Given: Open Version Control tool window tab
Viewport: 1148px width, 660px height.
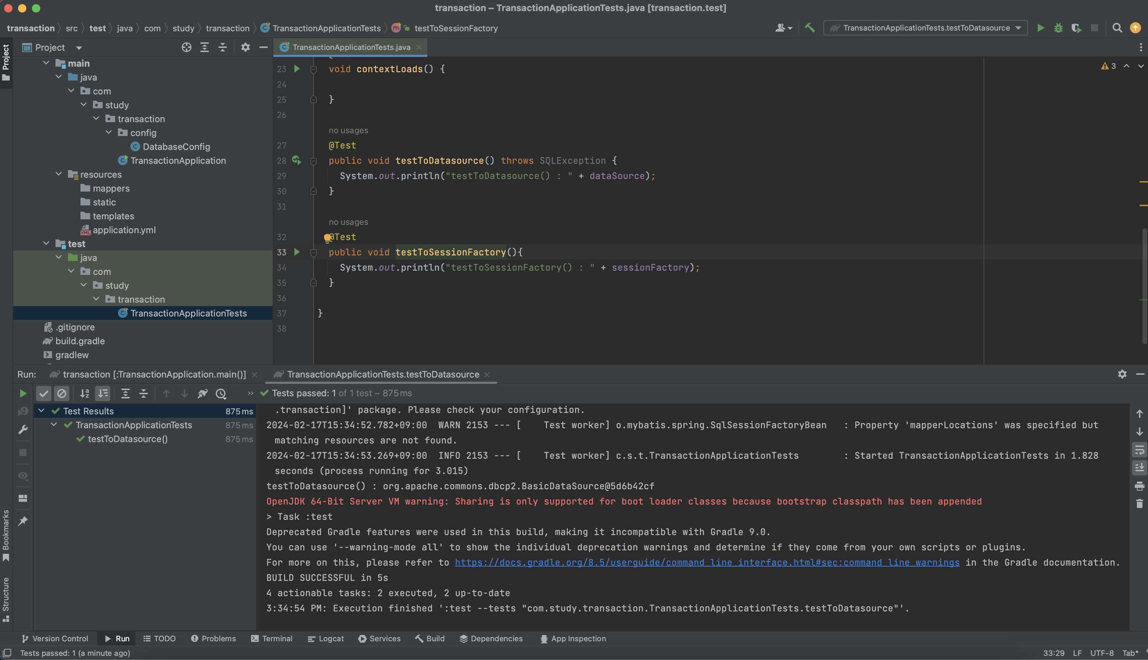Looking at the screenshot, I should pyautogui.click(x=55, y=638).
